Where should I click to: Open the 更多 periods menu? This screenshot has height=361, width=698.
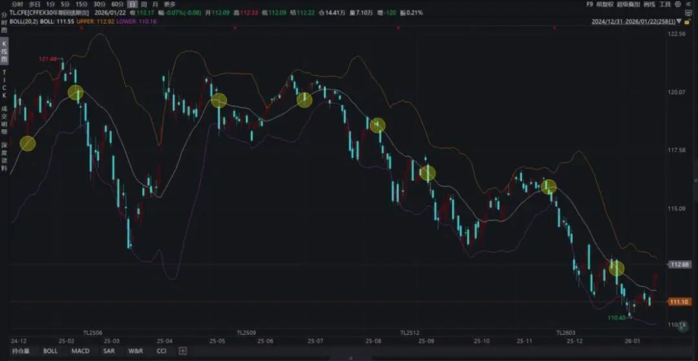tap(169, 4)
